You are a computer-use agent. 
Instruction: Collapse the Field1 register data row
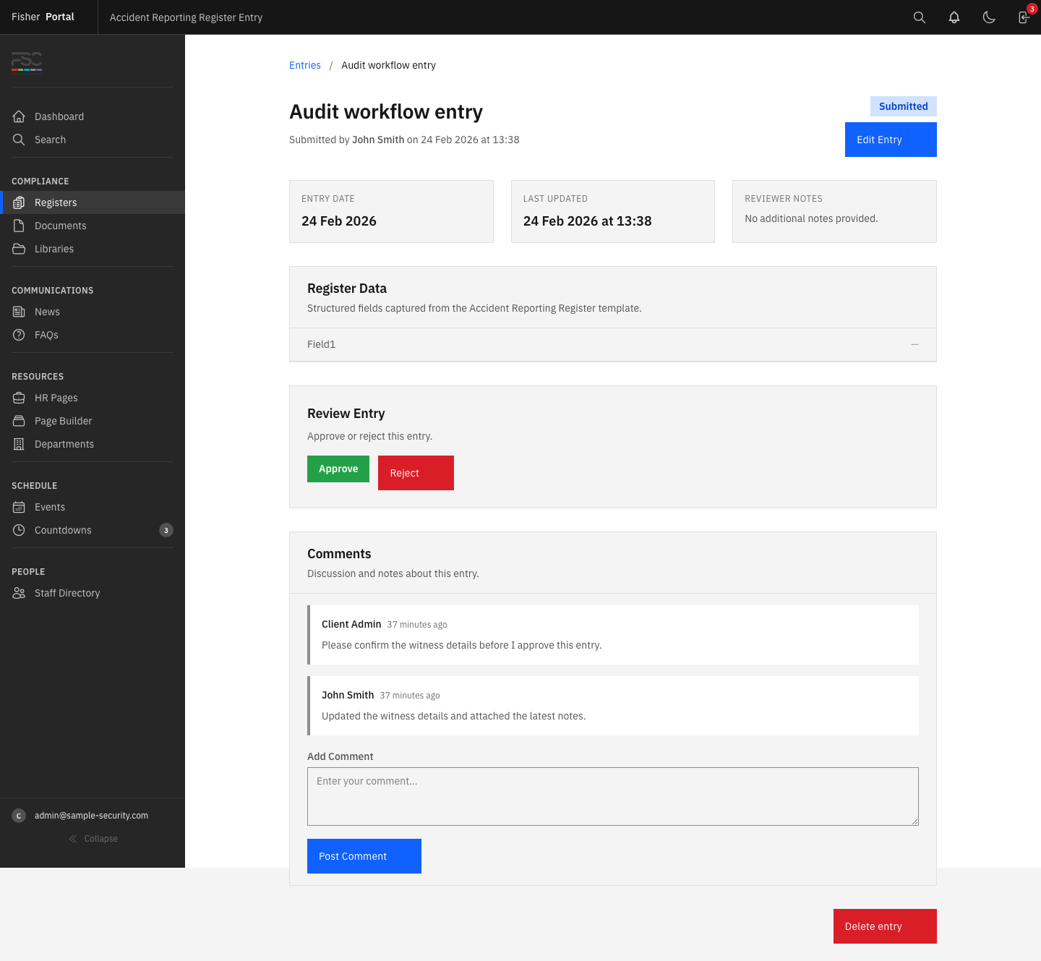(914, 345)
